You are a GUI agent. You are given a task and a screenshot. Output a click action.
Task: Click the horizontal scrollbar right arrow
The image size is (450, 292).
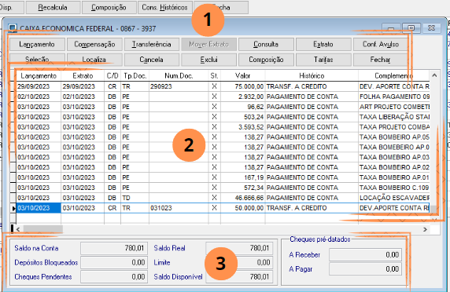click(425, 229)
